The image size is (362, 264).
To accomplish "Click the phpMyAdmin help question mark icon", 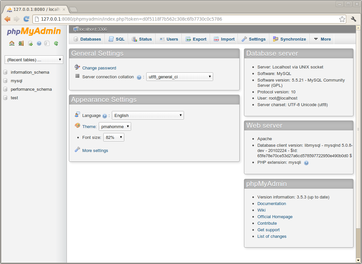I will [39, 43].
